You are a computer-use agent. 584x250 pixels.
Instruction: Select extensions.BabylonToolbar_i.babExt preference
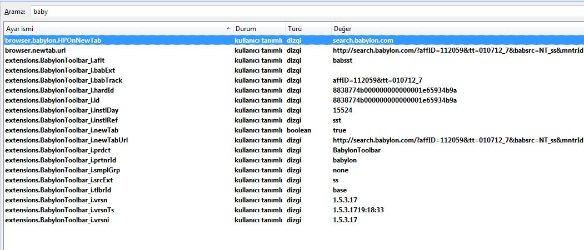click(293, 70)
